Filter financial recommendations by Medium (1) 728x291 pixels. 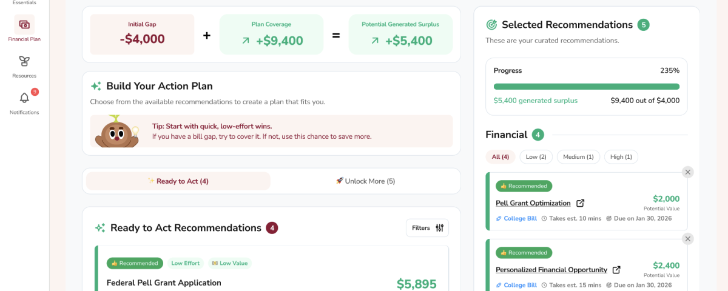coord(578,157)
